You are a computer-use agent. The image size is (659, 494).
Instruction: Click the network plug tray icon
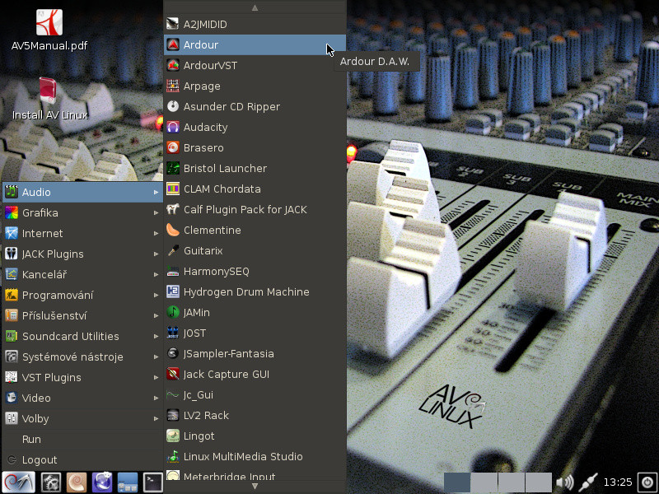587,482
